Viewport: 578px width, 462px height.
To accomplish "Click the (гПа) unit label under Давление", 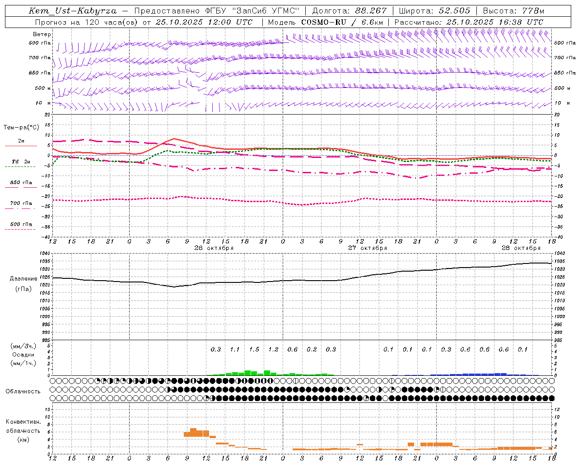I will (x=23, y=289).
